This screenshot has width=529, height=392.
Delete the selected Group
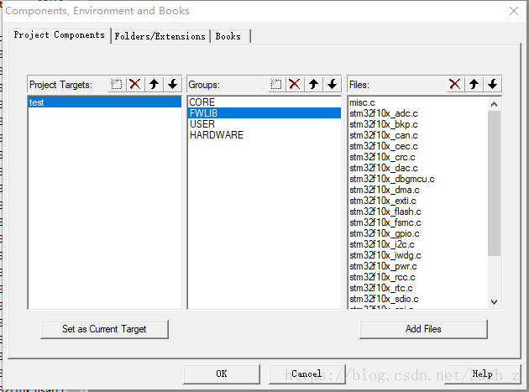pyautogui.click(x=295, y=84)
